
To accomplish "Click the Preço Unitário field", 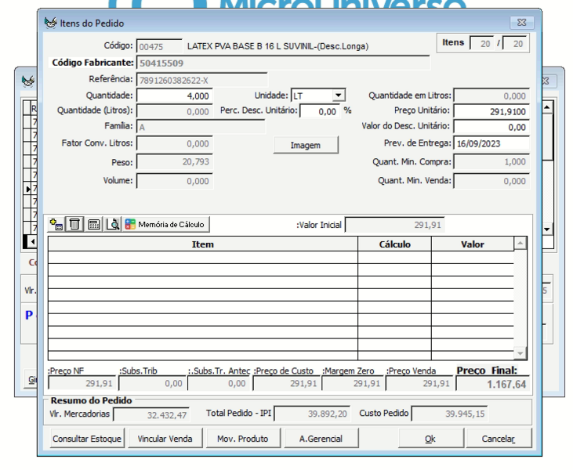I will click(491, 111).
